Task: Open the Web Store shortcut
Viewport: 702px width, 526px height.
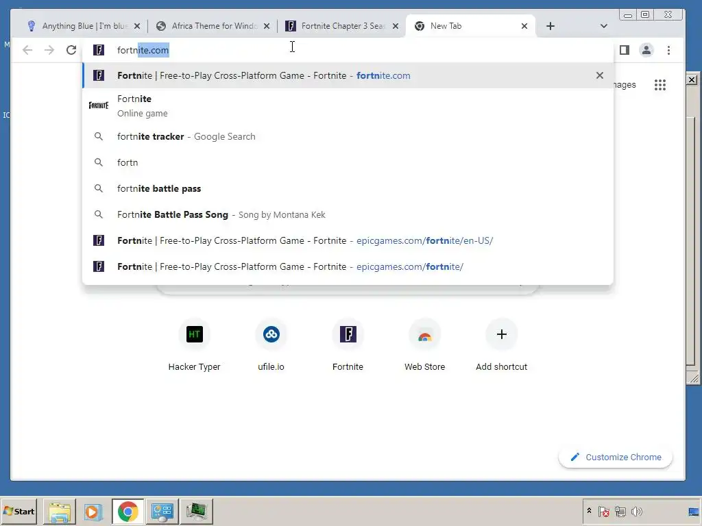Action: coord(424,345)
